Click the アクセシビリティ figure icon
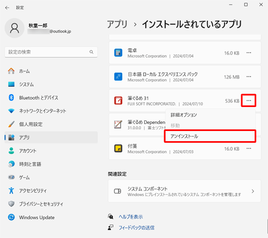Viewport: 268px width, 238px height. tap(11, 190)
